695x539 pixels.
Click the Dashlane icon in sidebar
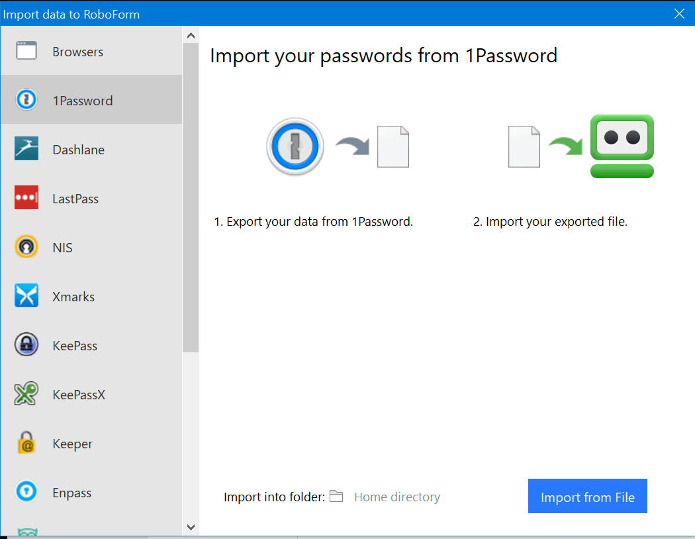(26, 148)
